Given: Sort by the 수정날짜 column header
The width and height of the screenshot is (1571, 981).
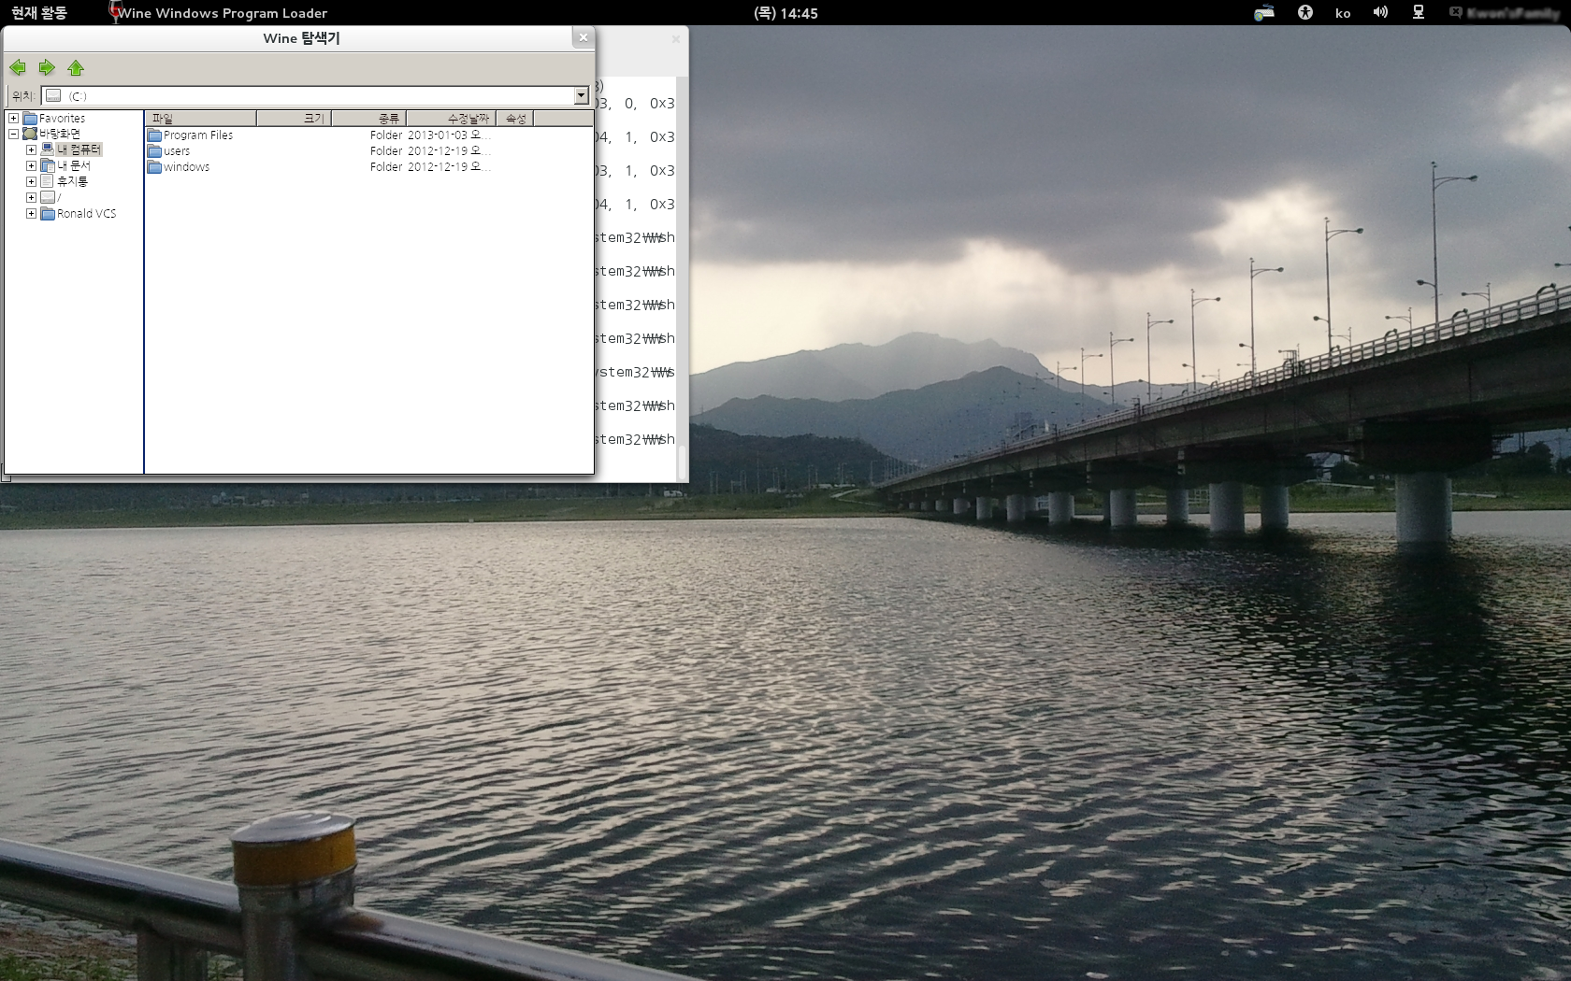Looking at the screenshot, I should pyautogui.click(x=451, y=119).
